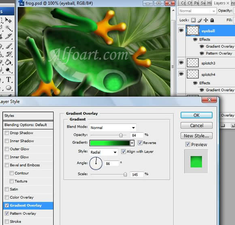Select the History Brush tool
Viewport: 235px width, 225px height.
pos(9,54)
